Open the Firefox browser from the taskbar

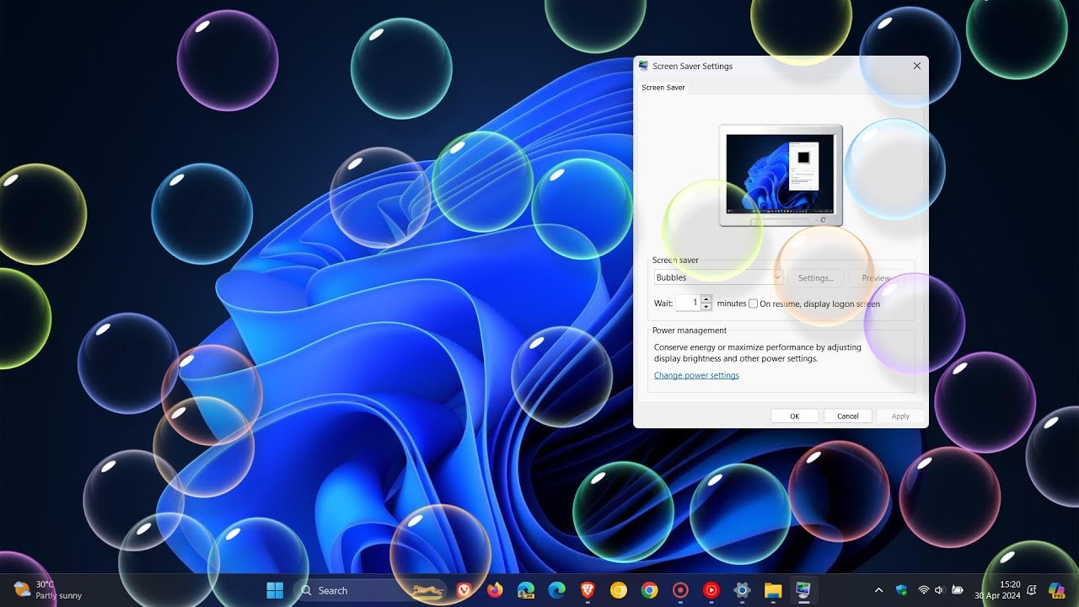click(496, 590)
